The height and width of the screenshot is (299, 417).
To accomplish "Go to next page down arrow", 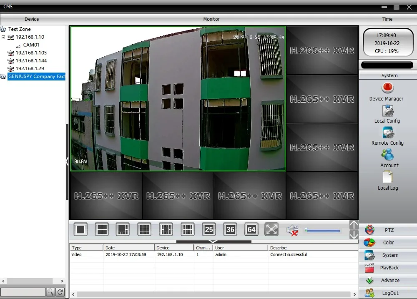I will point(354,235).
